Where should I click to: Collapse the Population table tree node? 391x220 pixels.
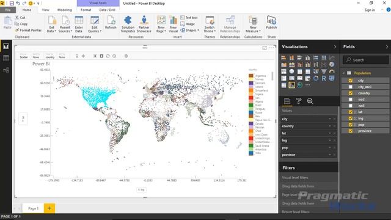tap(344, 73)
